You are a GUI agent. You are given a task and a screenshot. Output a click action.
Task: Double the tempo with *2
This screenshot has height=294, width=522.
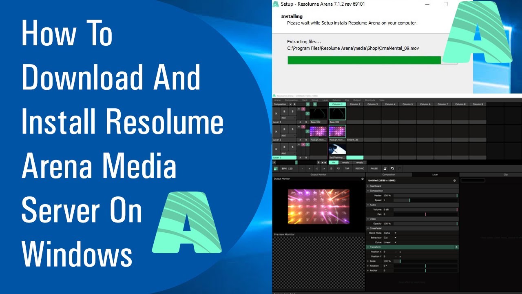[338, 168]
